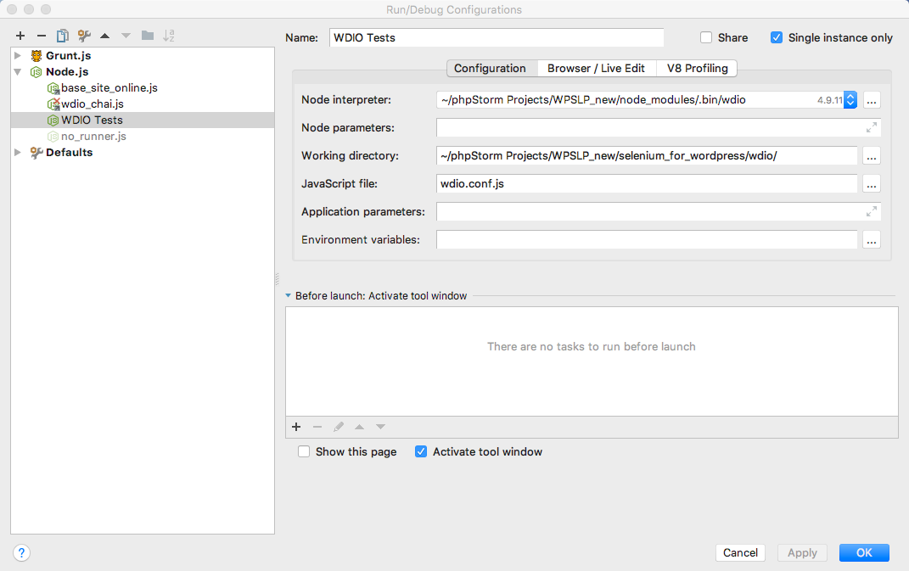Move the selected configuration up
The height and width of the screenshot is (571, 909).
click(104, 36)
